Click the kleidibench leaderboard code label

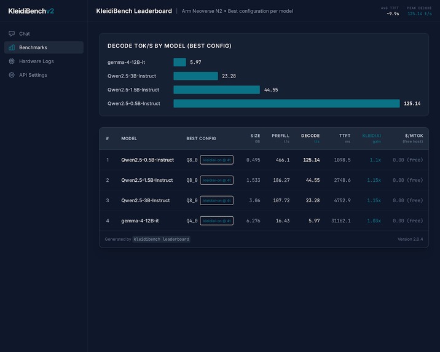(162, 239)
